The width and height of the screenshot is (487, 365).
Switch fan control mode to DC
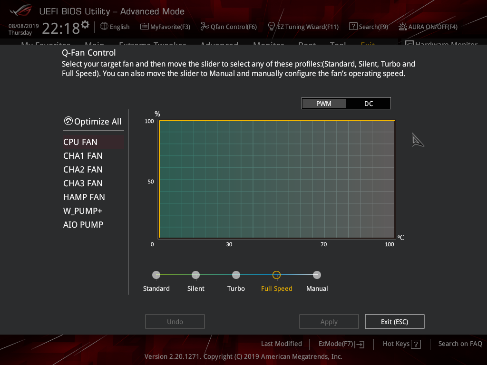(368, 103)
